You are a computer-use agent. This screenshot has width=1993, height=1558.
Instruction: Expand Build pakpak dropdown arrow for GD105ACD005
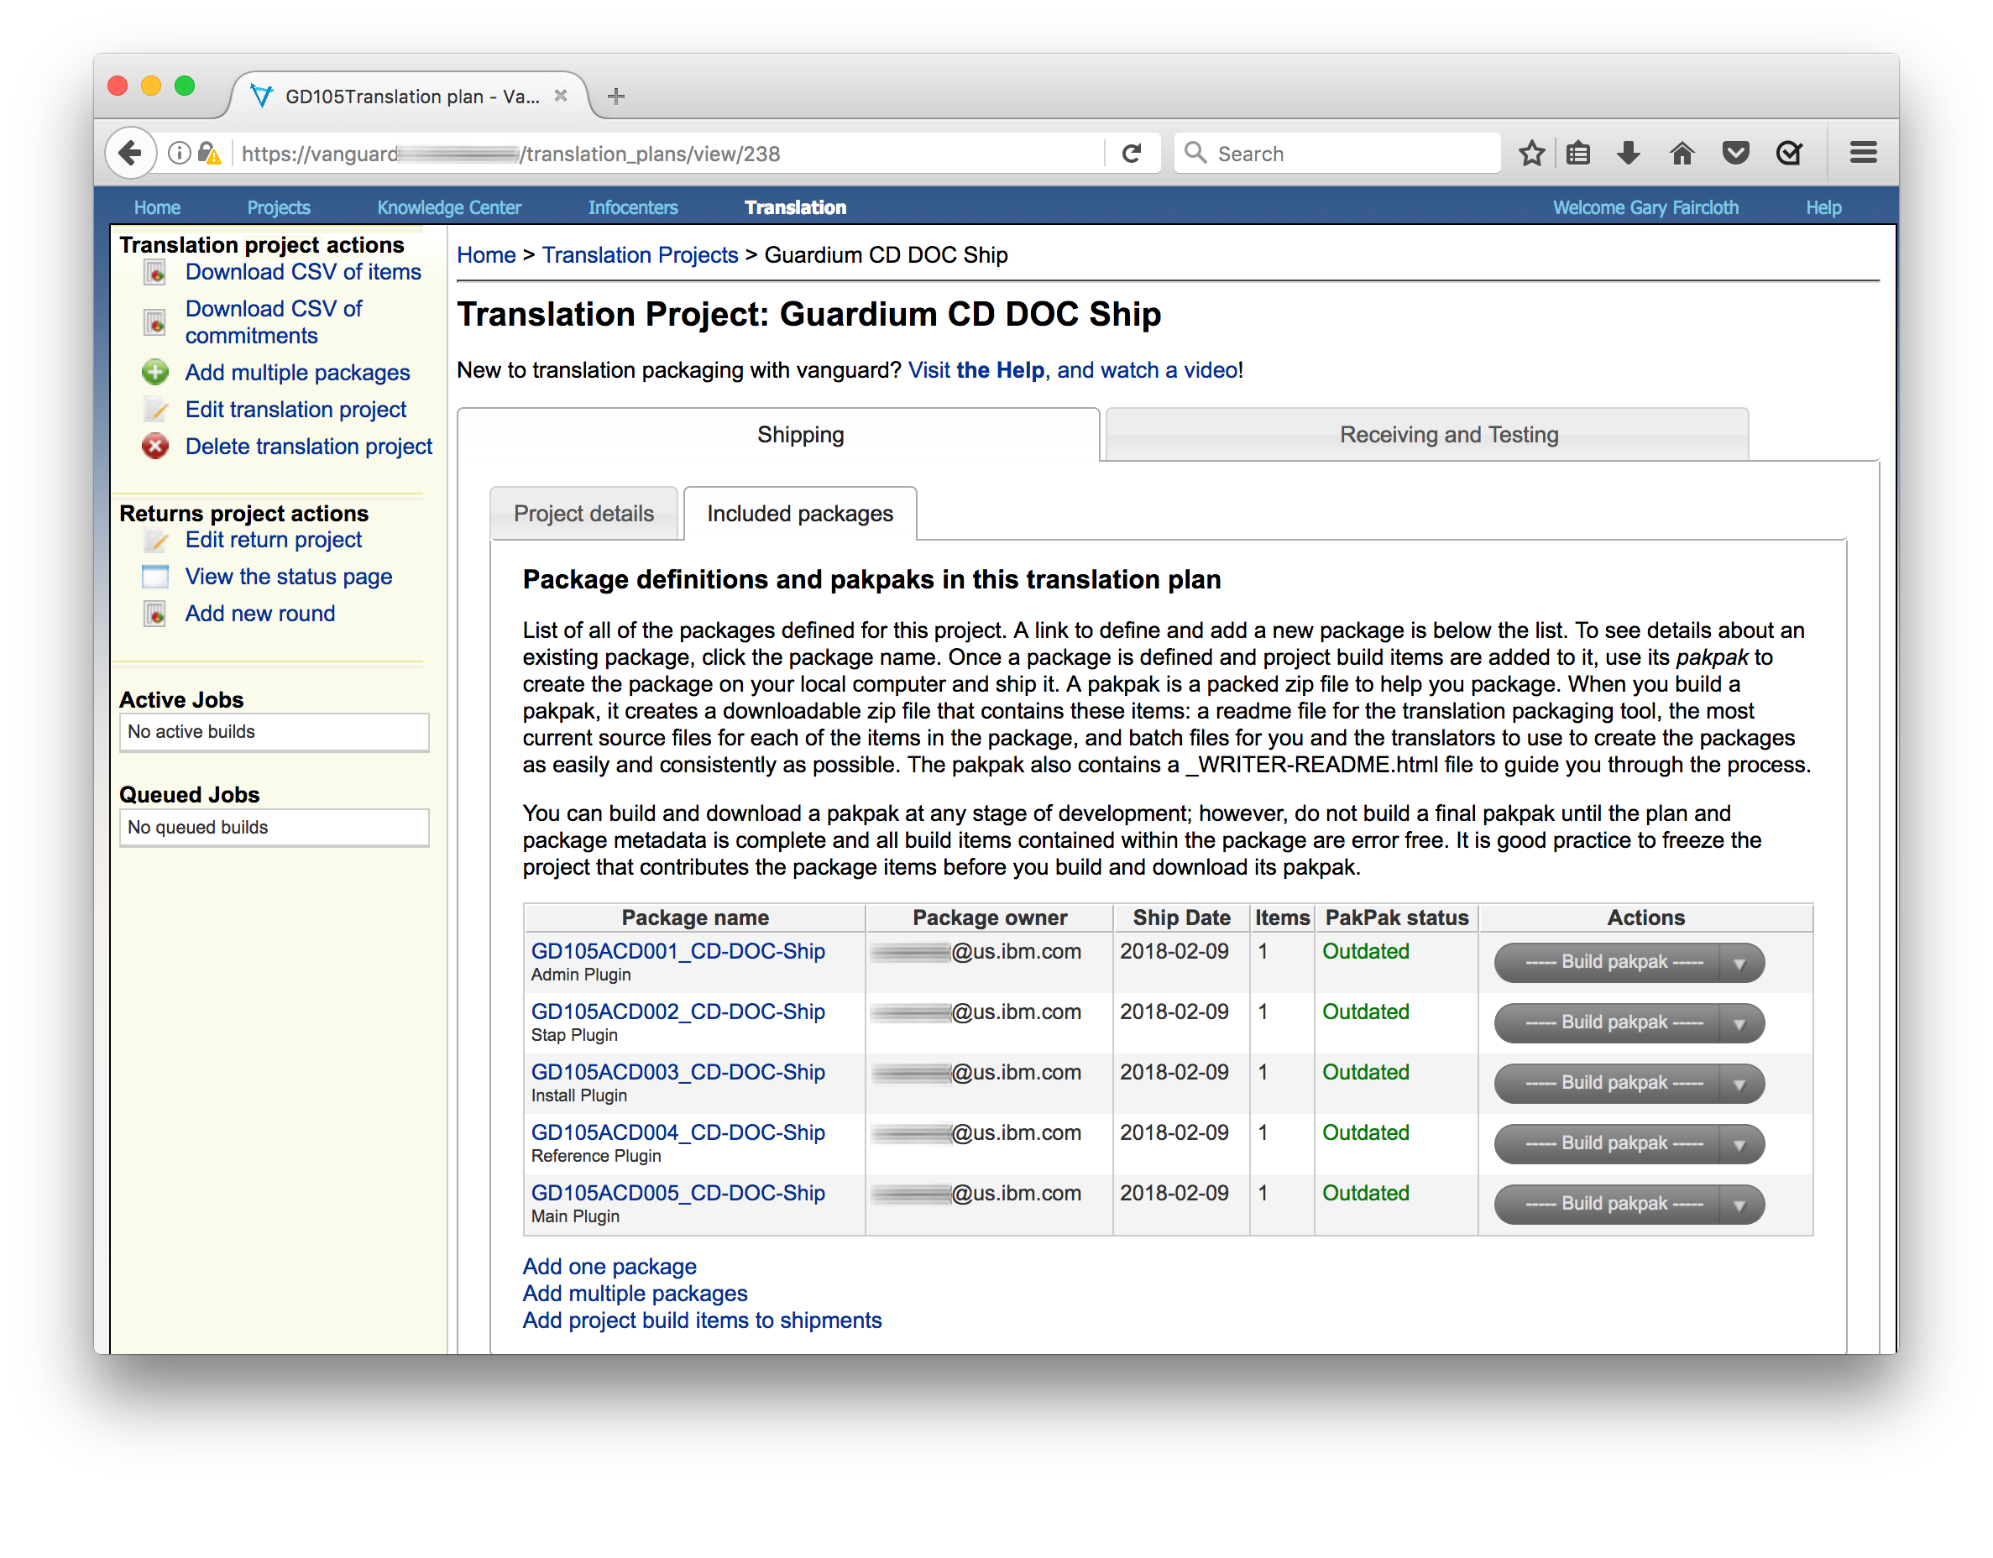[x=1739, y=1204]
